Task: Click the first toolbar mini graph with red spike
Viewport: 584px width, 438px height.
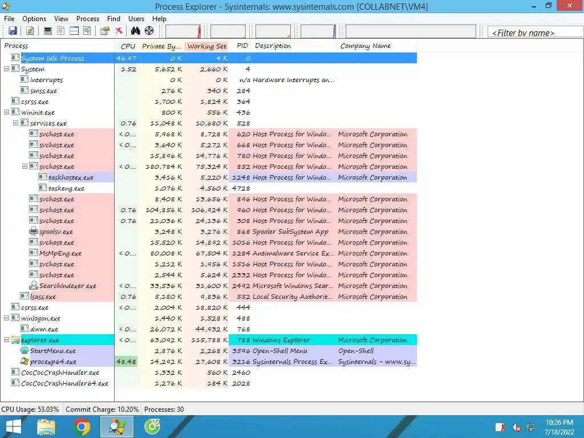Action: [183, 31]
